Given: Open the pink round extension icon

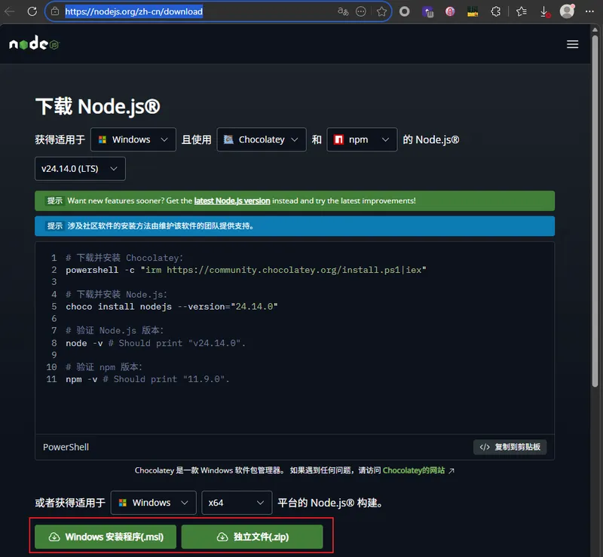Looking at the screenshot, I should pyautogui.click(x=450, y=11).
